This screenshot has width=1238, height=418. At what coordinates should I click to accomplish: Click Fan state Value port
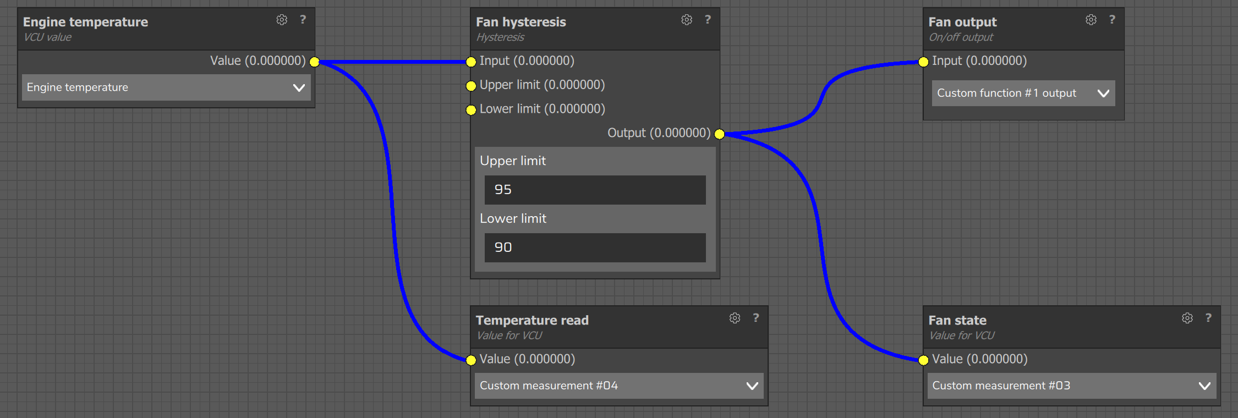point(924,360)
